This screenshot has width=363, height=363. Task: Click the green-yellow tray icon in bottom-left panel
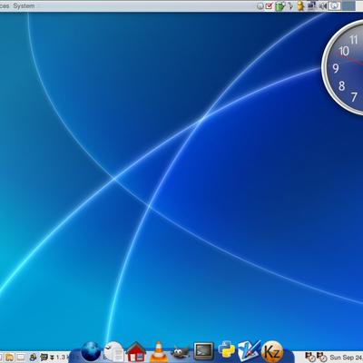pyautogui.click(x=34, y=358)
